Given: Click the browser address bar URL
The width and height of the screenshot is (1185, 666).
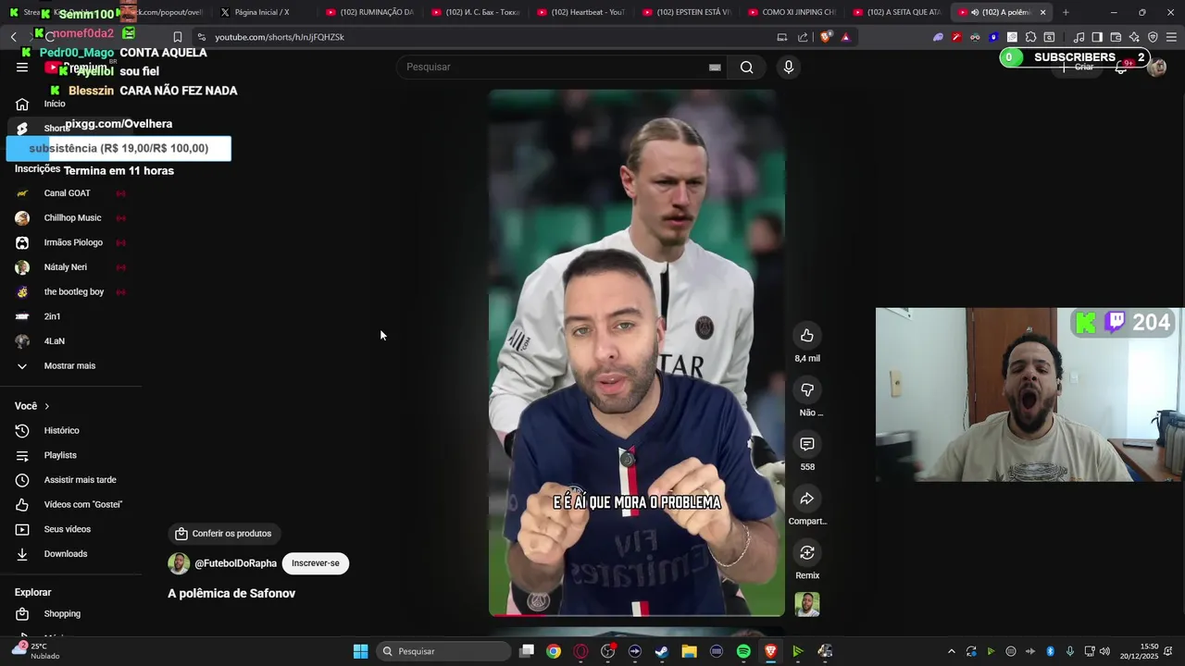Looking at the screenshot, I should [280, 37].
